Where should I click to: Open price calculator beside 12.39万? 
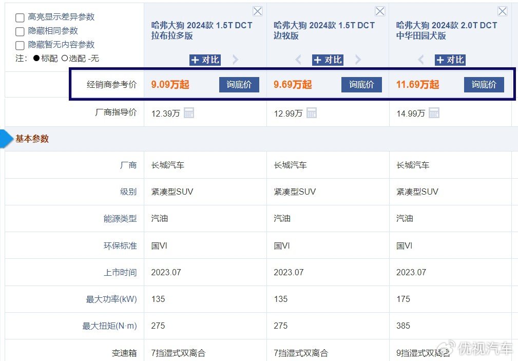188,113
